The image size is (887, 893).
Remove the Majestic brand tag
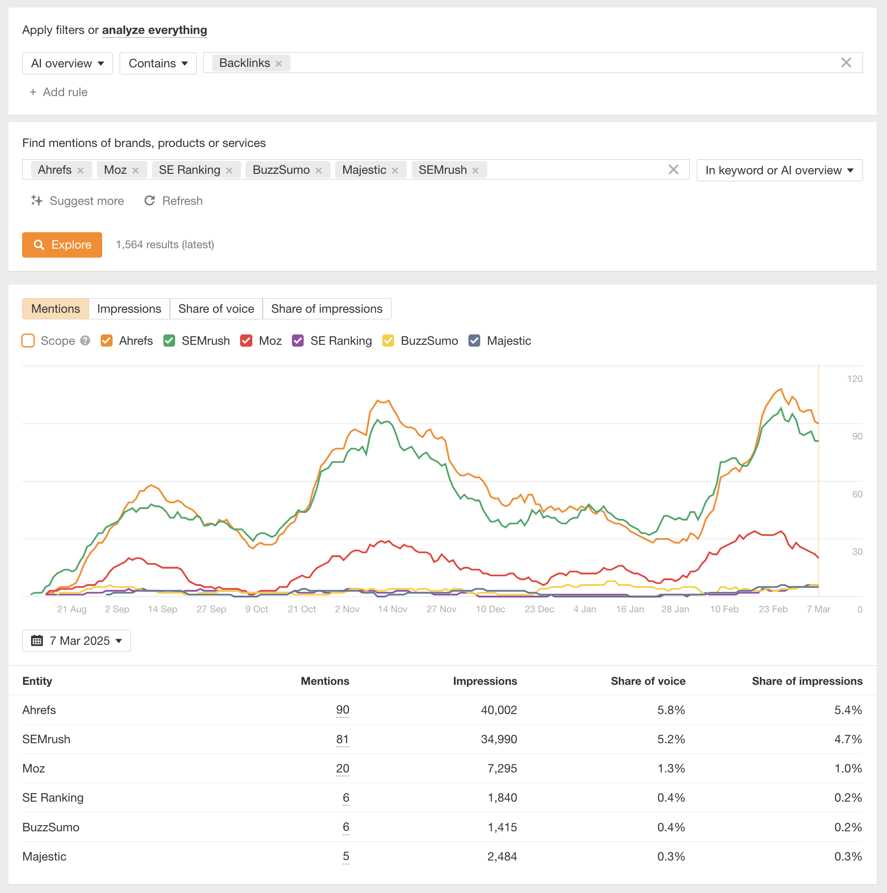(x=395, y=170)
